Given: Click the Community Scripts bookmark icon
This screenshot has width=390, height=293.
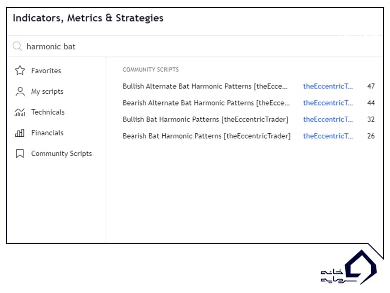Looking at the screenshot, I should click(20, 154).
